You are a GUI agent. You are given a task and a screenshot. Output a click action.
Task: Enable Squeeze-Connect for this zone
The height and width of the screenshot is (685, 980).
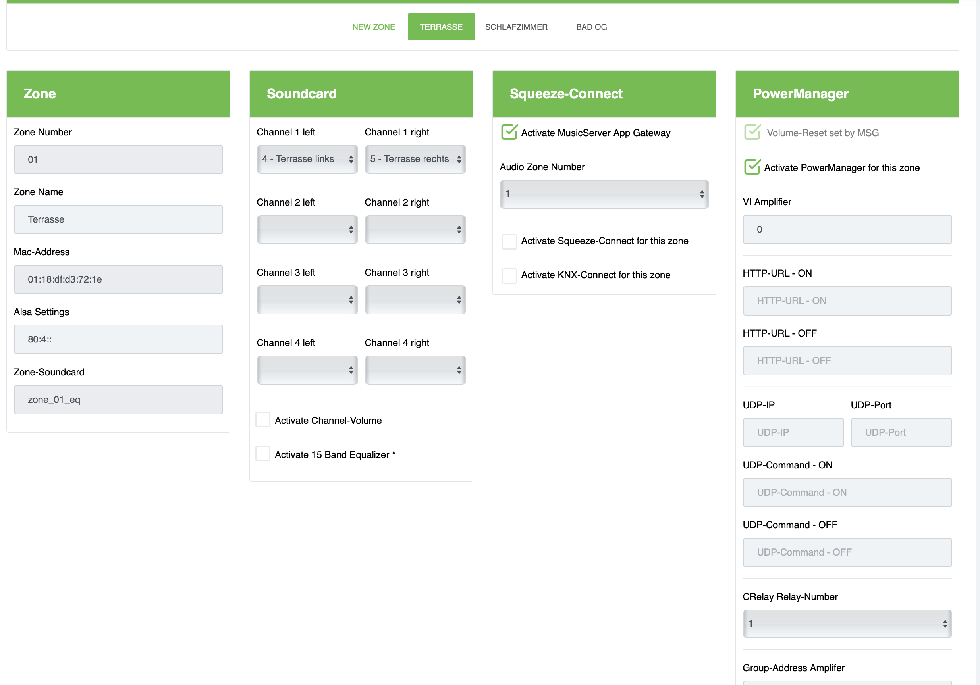click(509, 241)
